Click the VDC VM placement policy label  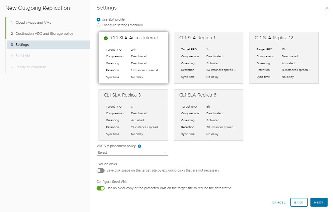(x=116, y=146)
